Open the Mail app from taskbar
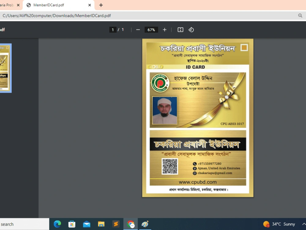 87,224
